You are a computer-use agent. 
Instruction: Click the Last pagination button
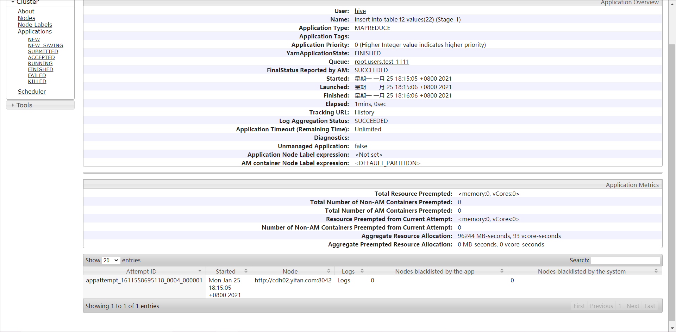pyautogui.click(x=650, y=306)
